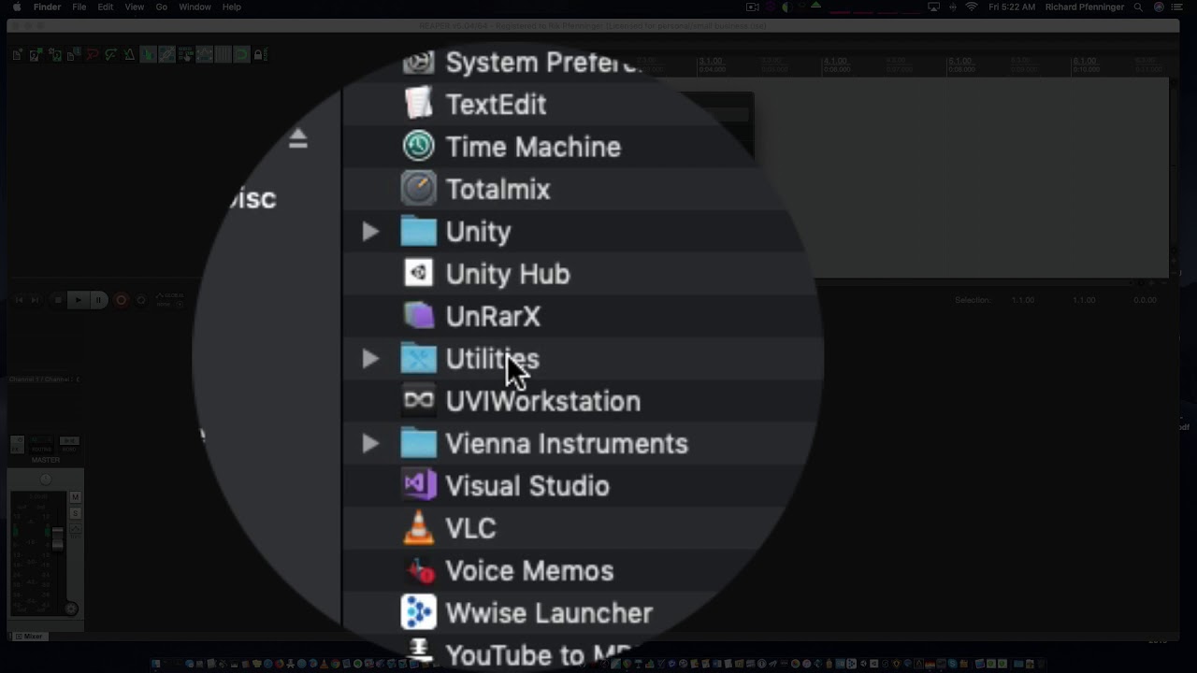Select VLC application
Image resolution: width=1197 pixels, height=673 pixels.
coord(450,528)
